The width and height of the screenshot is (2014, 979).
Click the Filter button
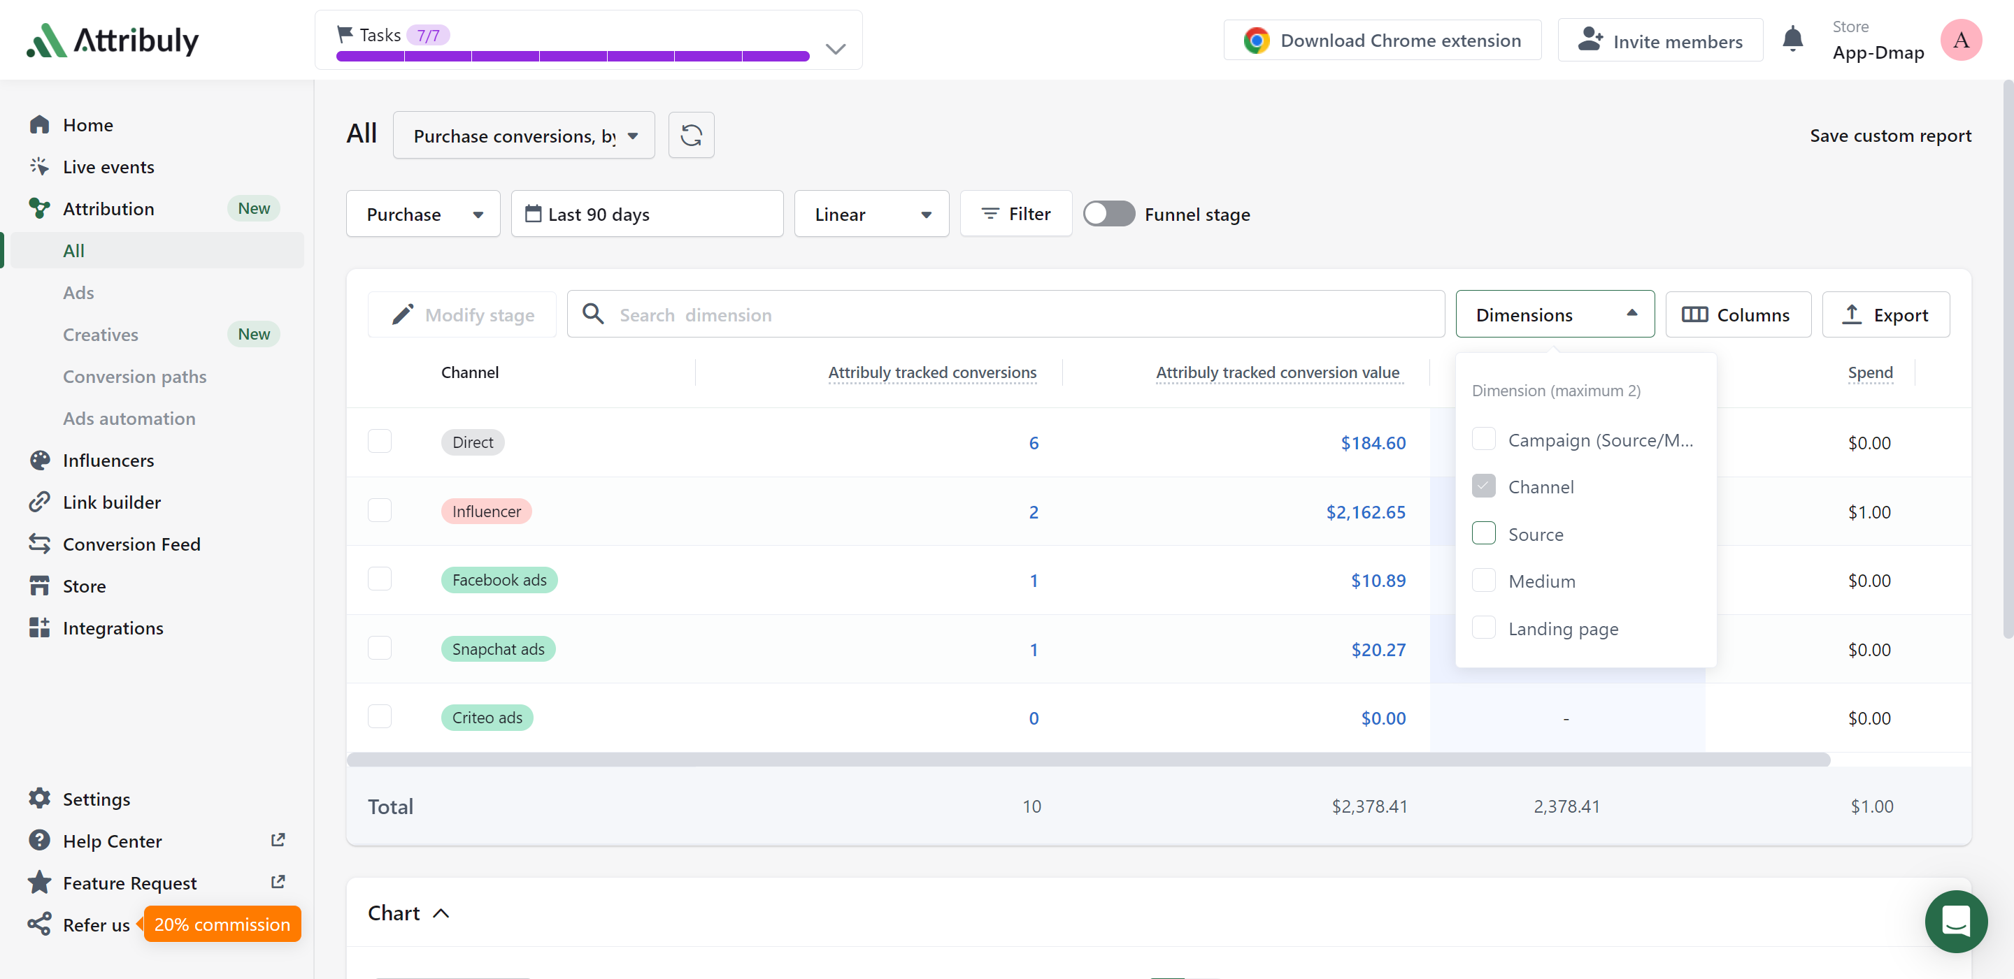coord(1016,215)
